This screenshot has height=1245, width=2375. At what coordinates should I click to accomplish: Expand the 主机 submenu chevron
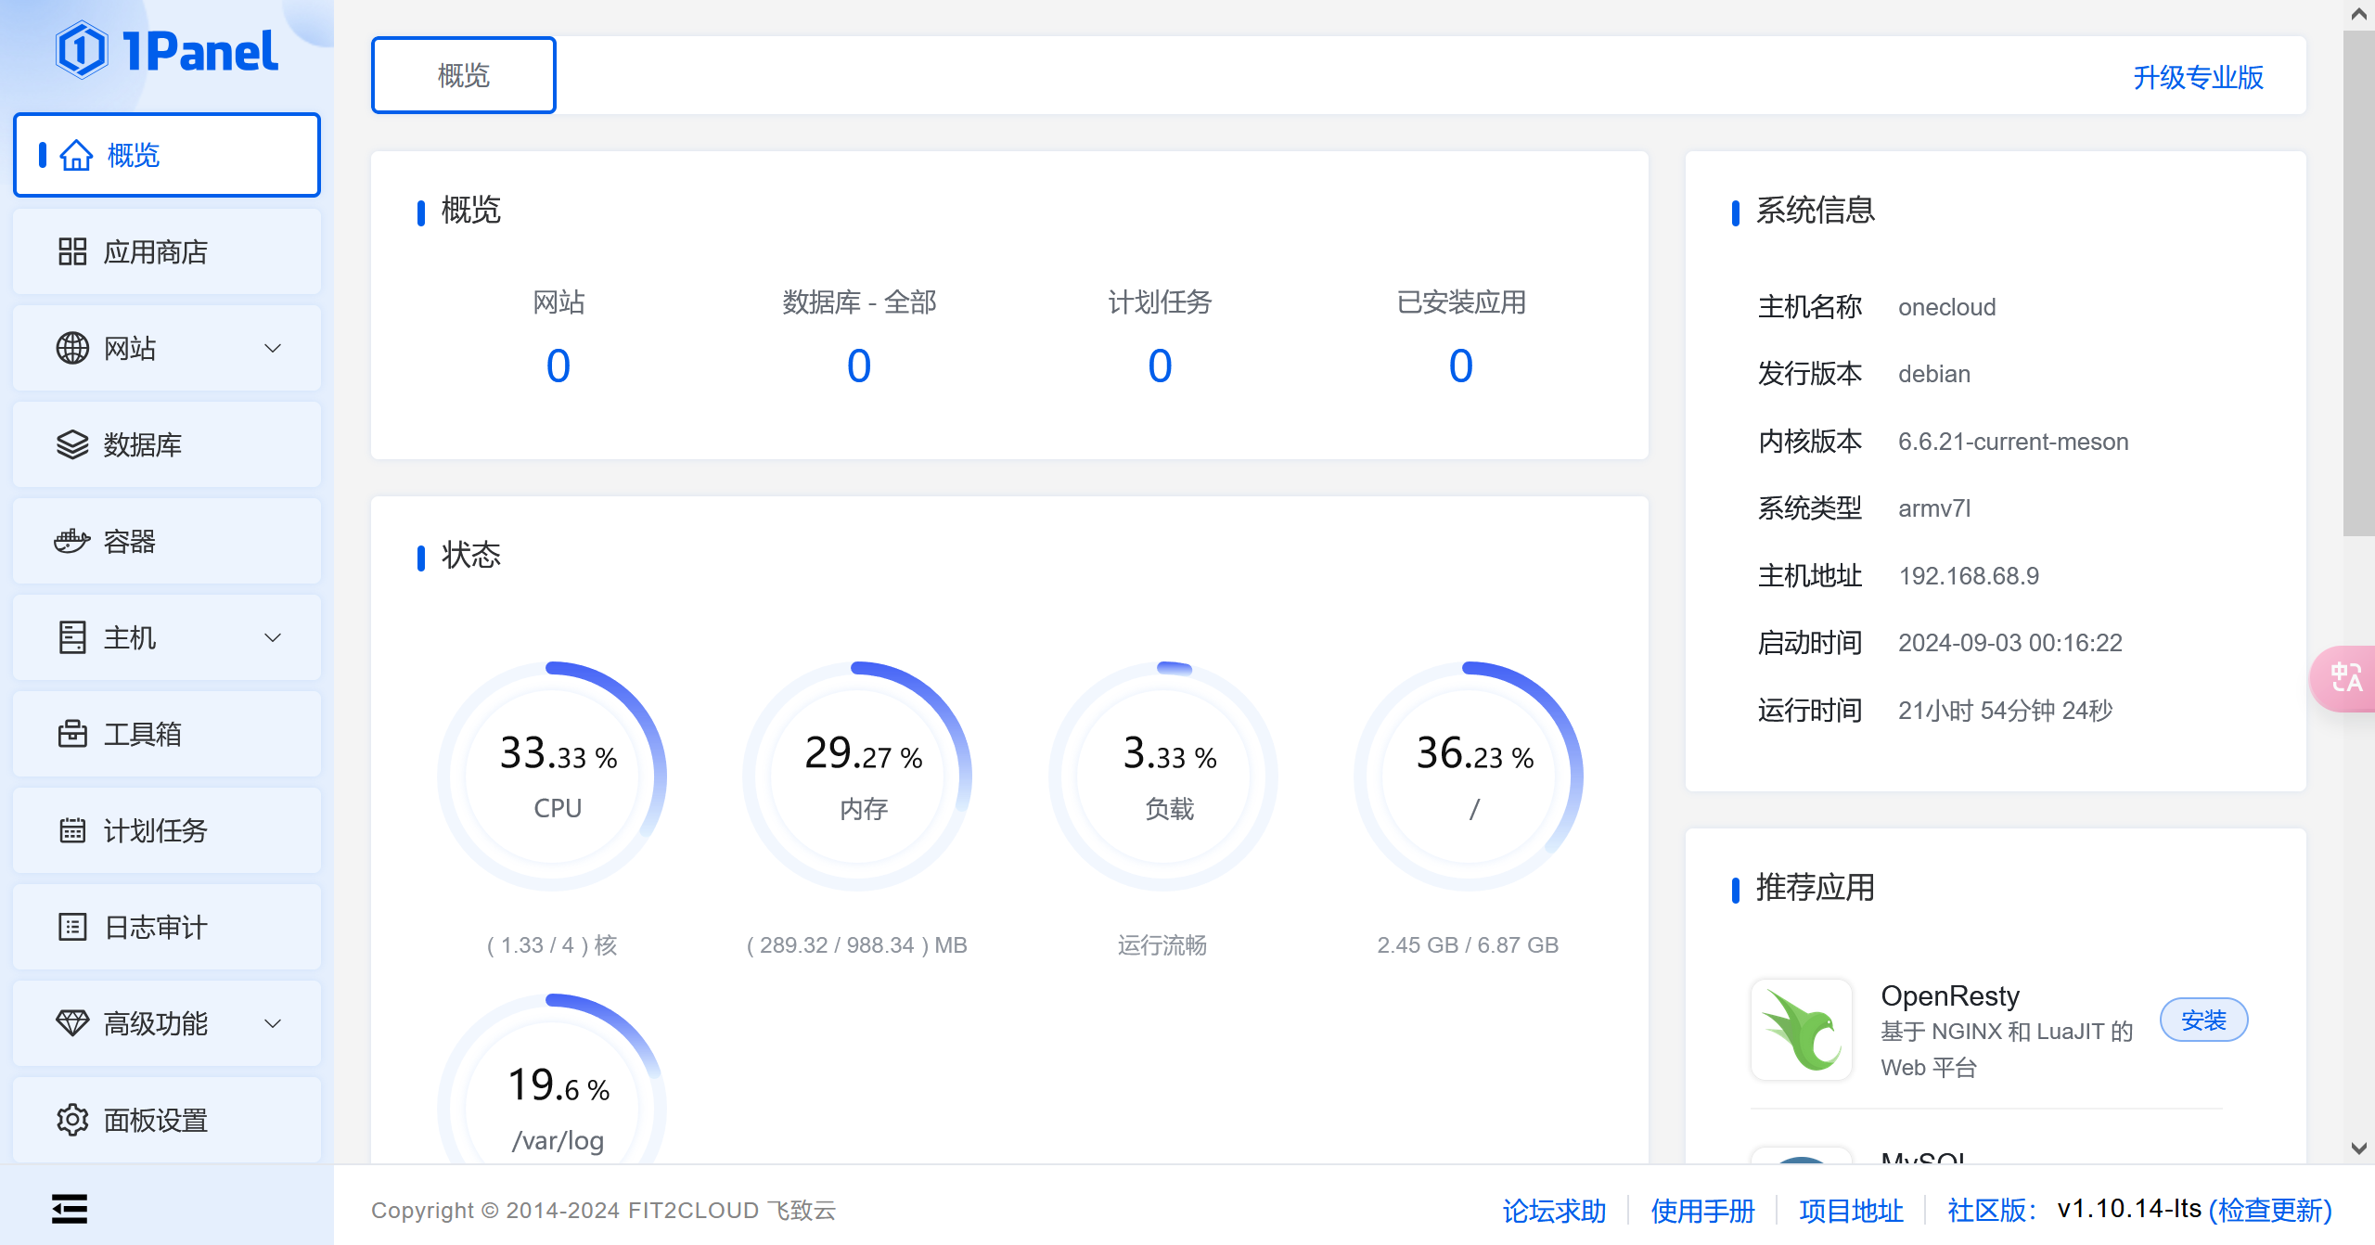pos(273,637)
